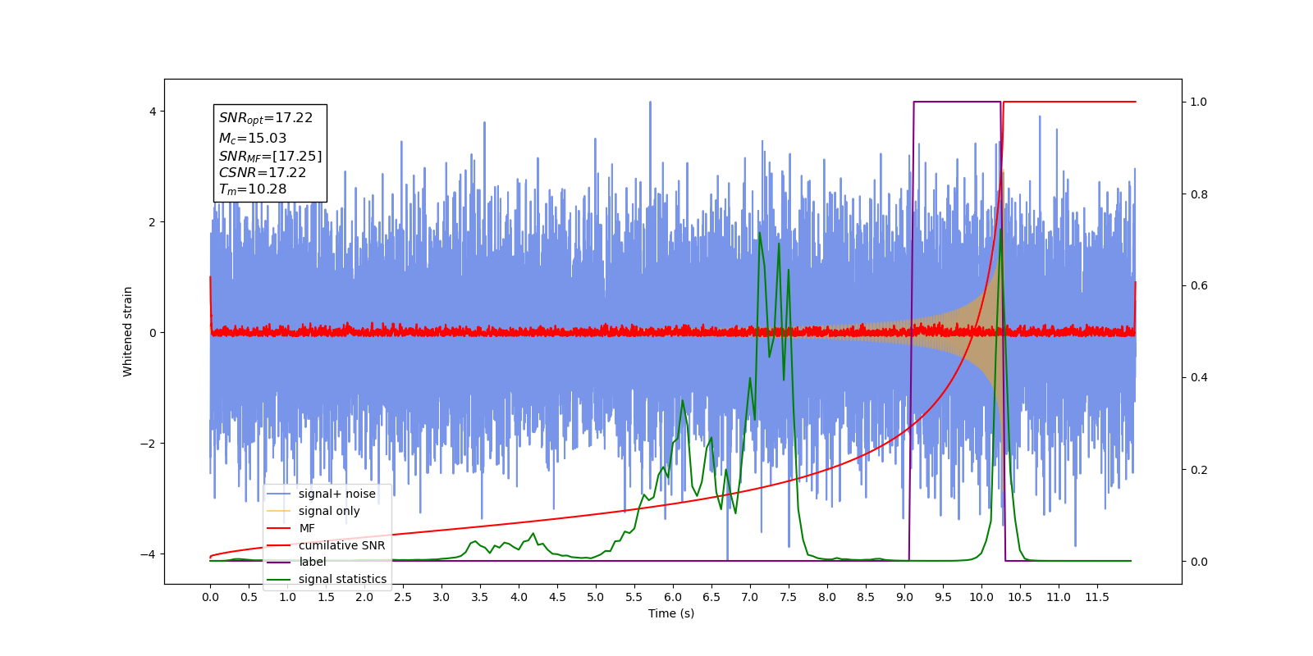
Task: Select the 3.0 tick label on time axis
Action: 441,597
